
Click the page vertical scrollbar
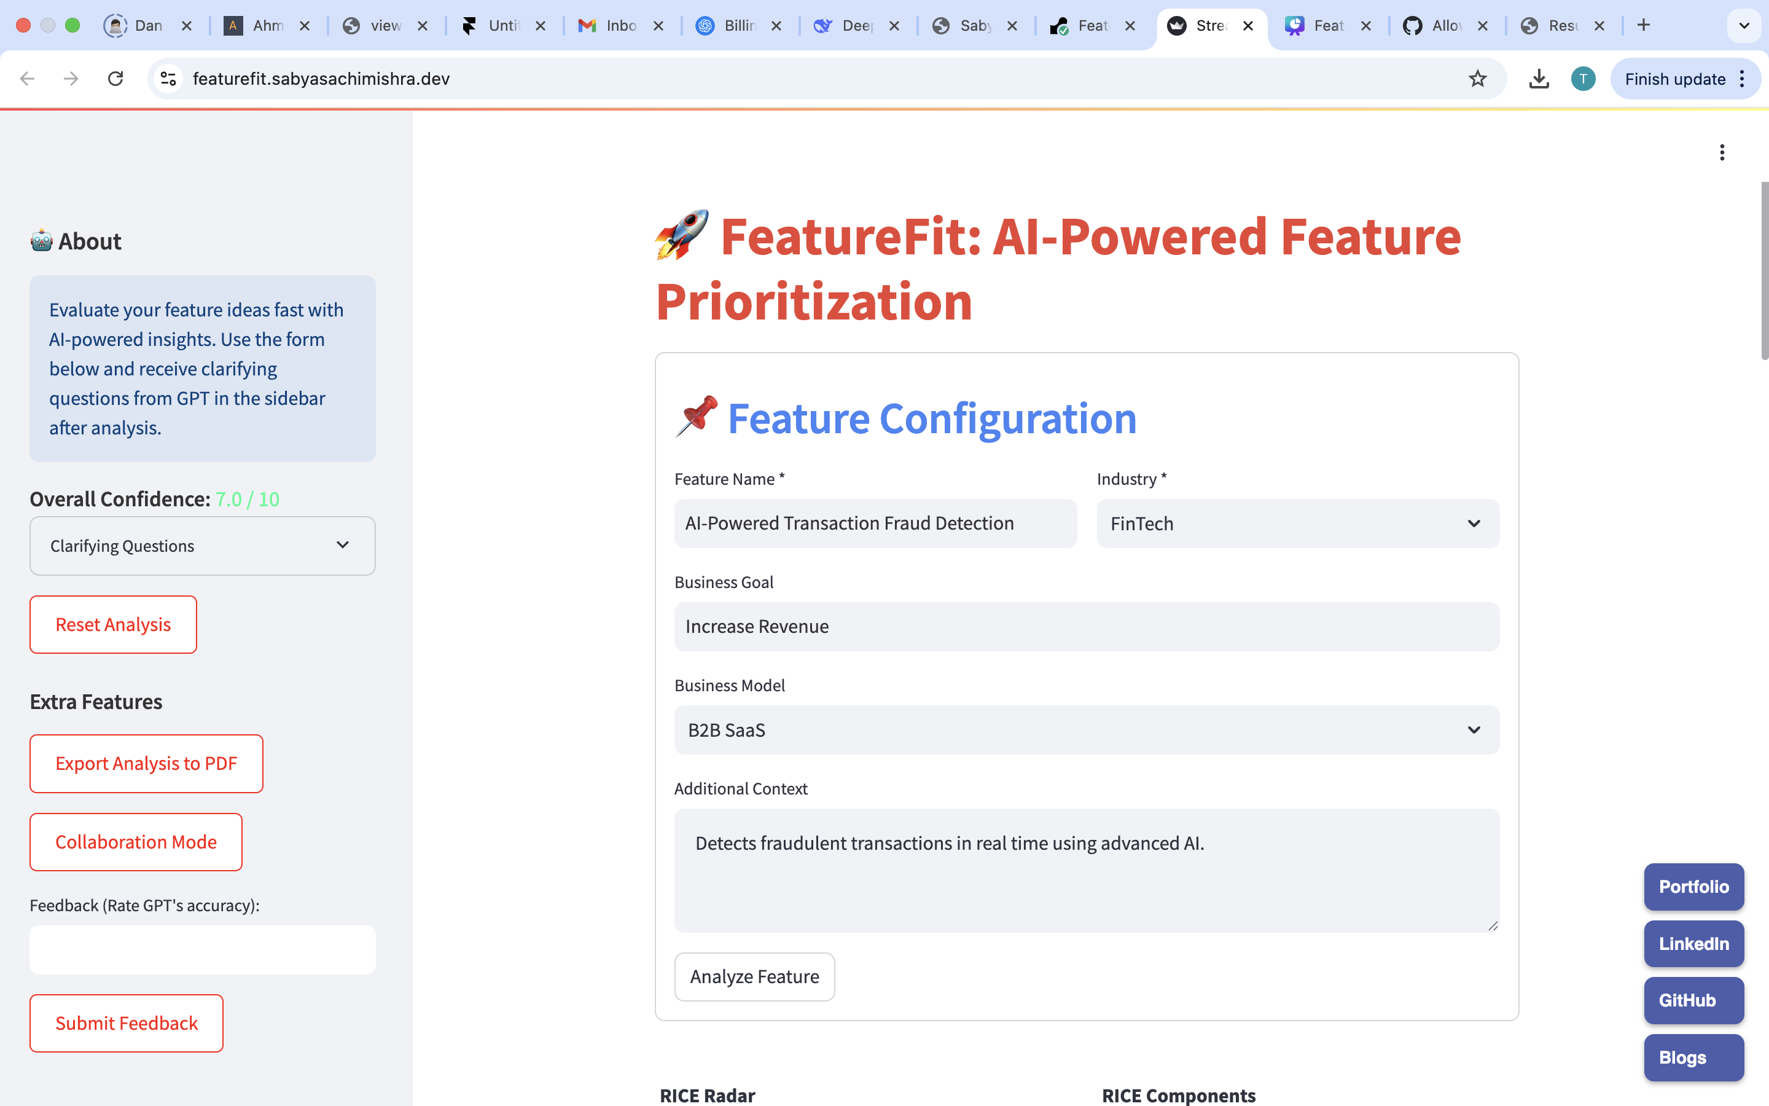pos(1764,270)
